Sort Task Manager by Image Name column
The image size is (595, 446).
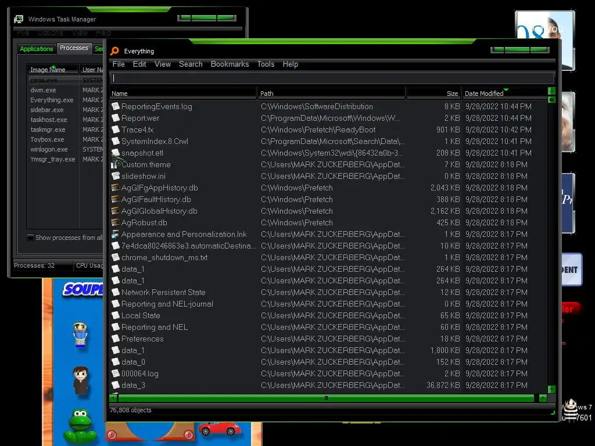(53, 70)
